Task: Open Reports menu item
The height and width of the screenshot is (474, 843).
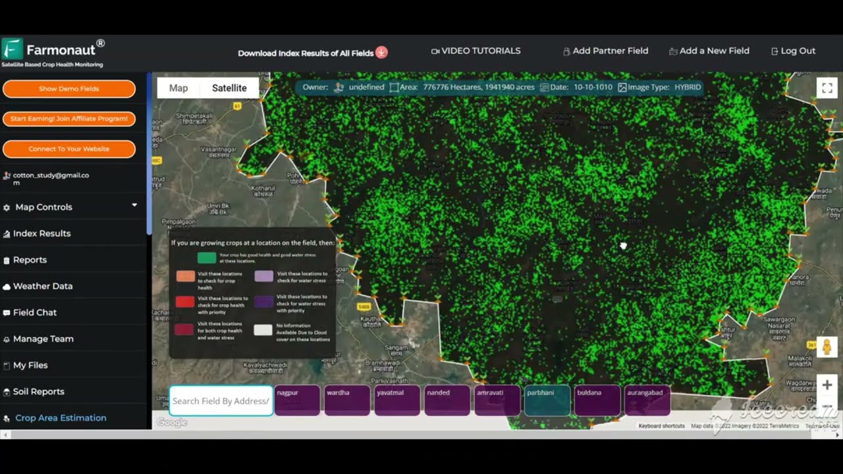Action: [30, 260]
